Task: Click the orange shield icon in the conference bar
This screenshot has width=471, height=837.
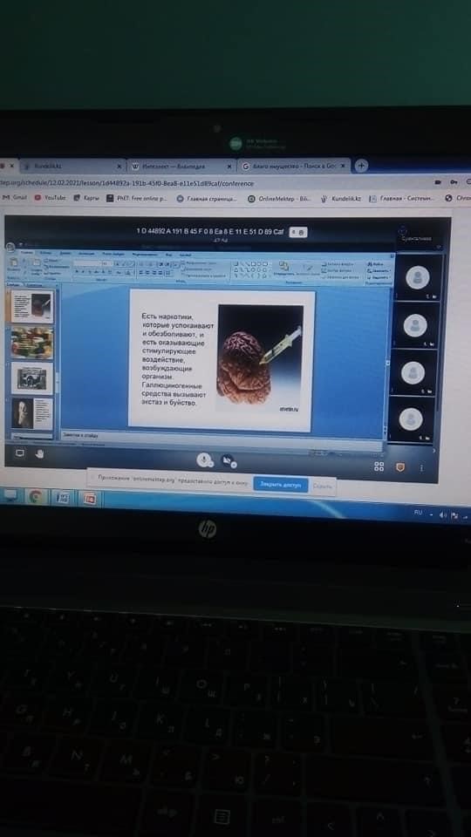Action: (x=400, y=467)
